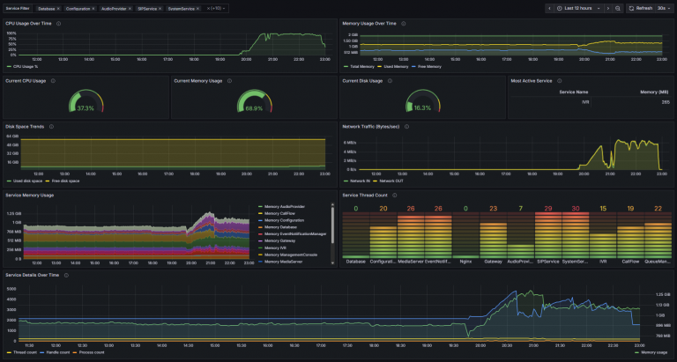The height and width of the screenshot is (362, 677).
Task: Toggle Network OUT legend series
Action: tap(388, 181)
